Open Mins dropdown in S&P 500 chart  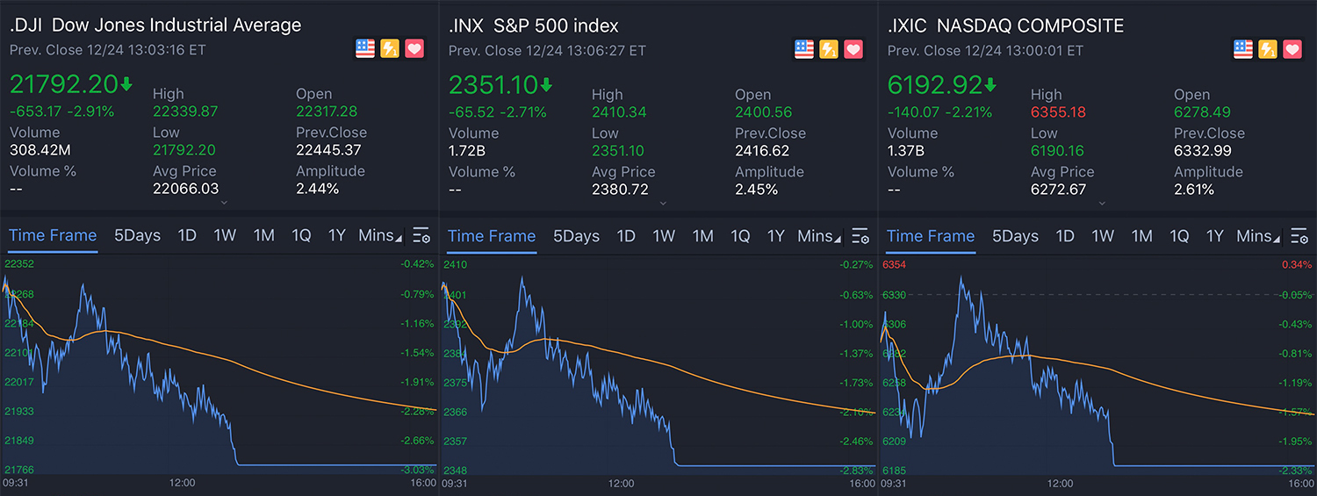(819, 235)
